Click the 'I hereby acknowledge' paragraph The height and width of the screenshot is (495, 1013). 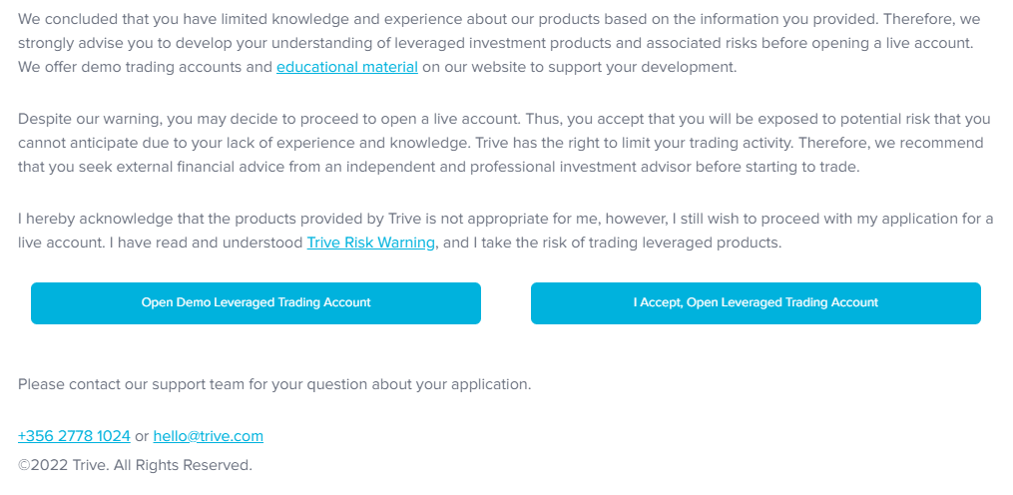point(506,231)
